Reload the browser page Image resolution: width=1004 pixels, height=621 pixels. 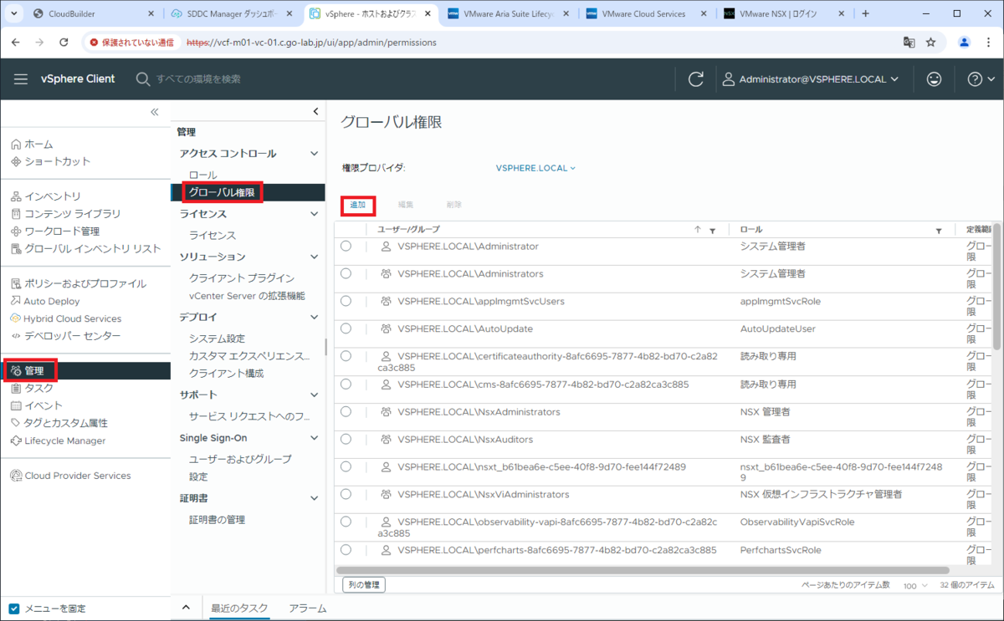[x=64, y=42]
